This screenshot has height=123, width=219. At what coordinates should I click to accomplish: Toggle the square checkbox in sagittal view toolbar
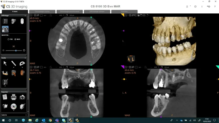coord(136,67)
